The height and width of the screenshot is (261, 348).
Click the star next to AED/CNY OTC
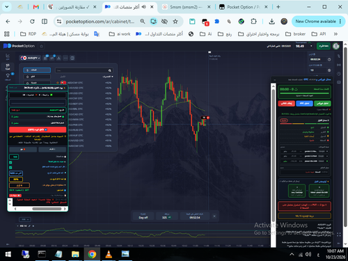tap(58, 83)
